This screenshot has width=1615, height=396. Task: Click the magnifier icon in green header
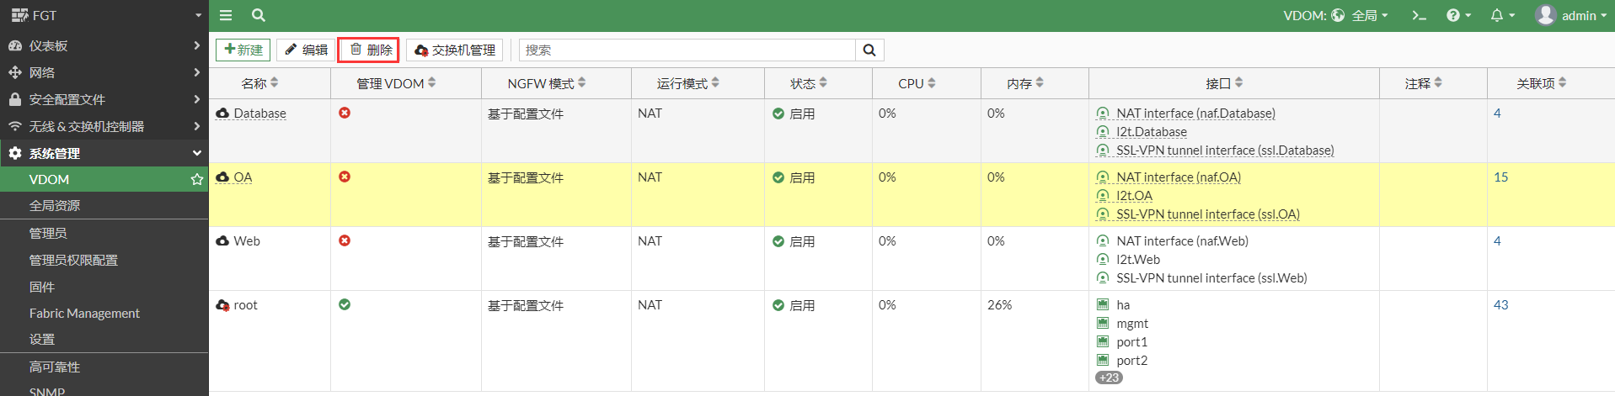(259, 15)
